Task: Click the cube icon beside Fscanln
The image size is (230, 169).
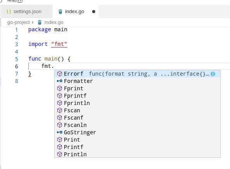Action: coord(60,125)
